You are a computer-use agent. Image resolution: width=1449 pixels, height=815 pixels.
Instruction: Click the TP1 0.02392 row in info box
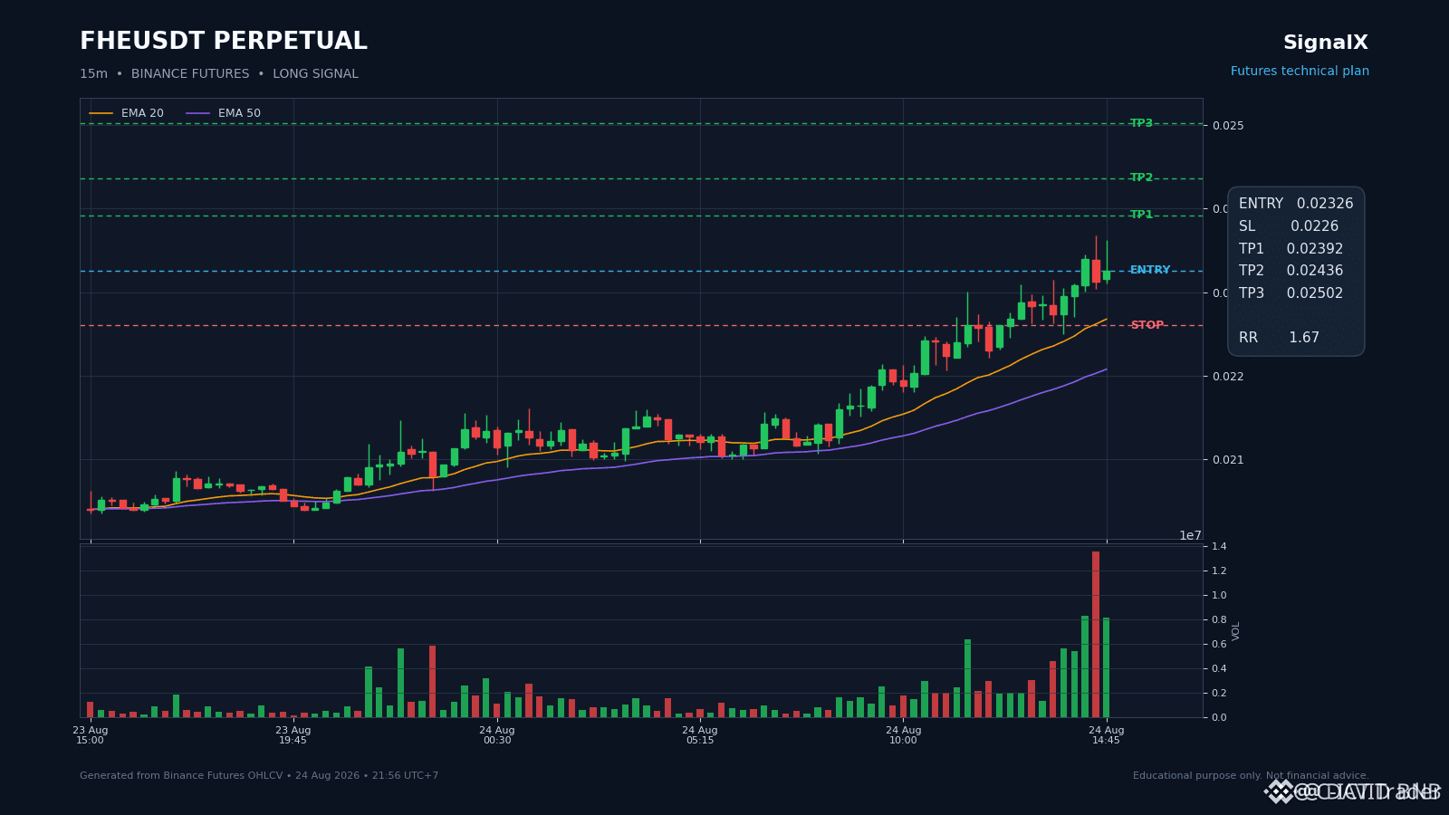[1291, 249]
